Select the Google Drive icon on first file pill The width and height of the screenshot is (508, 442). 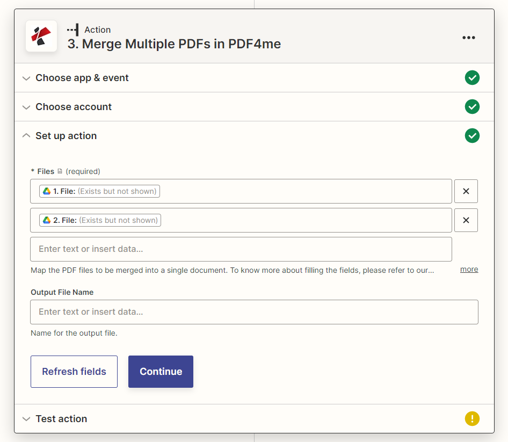coord(46,191)
